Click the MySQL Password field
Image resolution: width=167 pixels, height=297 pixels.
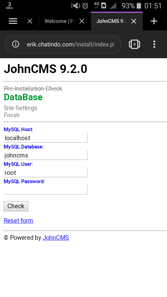46,190
